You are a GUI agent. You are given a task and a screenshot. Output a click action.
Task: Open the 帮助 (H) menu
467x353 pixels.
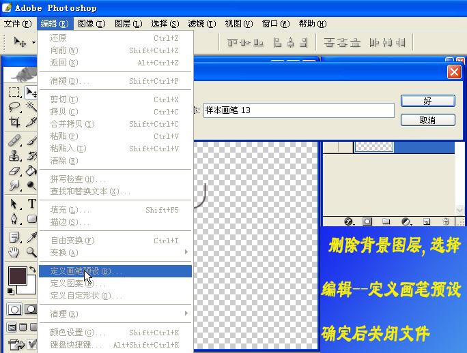(x=313, y=23)
